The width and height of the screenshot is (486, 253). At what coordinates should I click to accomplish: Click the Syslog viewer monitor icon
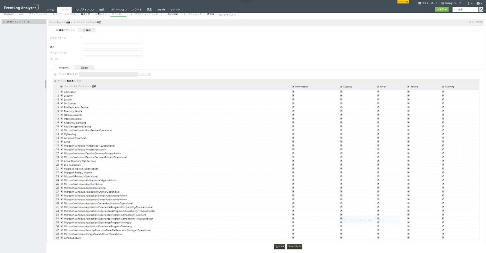(443, 3)
